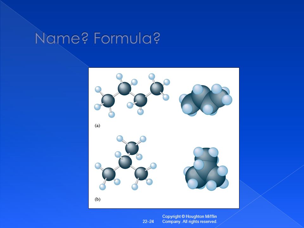Image resolution: width=304 pixels, height=228 pixels.
Task: Select the (b) label in the figure
Action: point(98,199)
